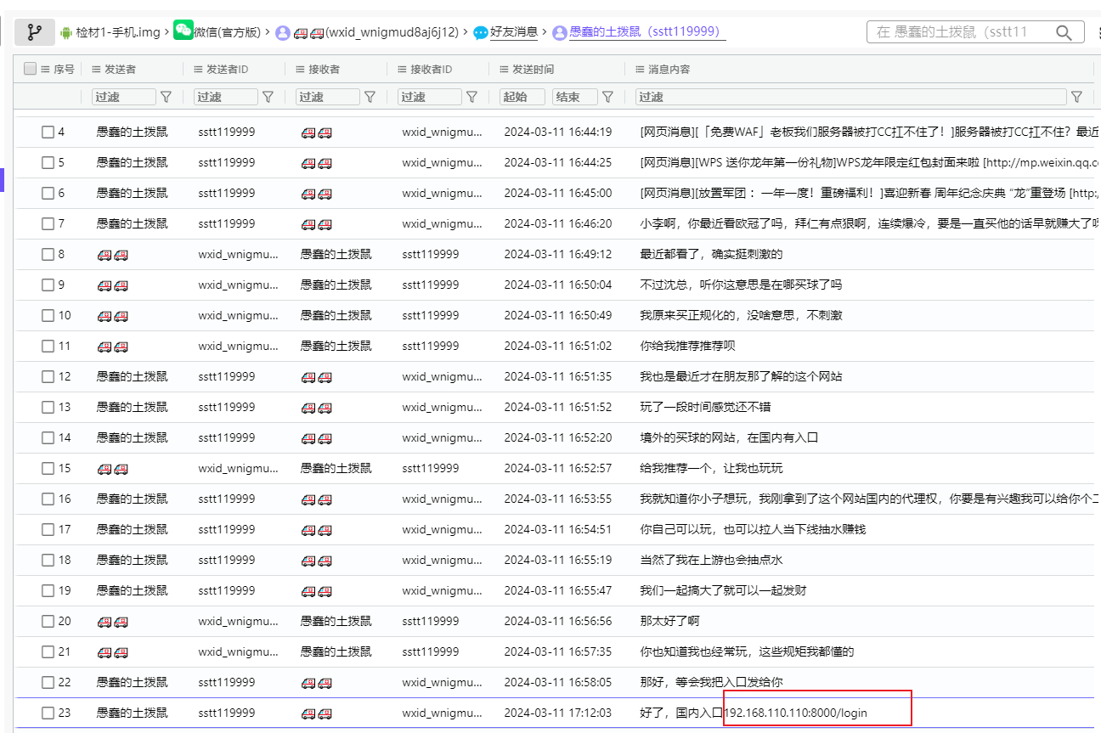The height and width of the screenshot is (733, 1101).
Task: Click the funnel icon for 消息内容 filter
Action: (1076, 97)
